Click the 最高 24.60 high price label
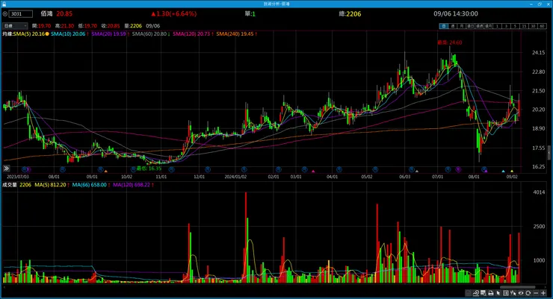The width and height of the screenshot is (553, 299). (x=450, y=43)
